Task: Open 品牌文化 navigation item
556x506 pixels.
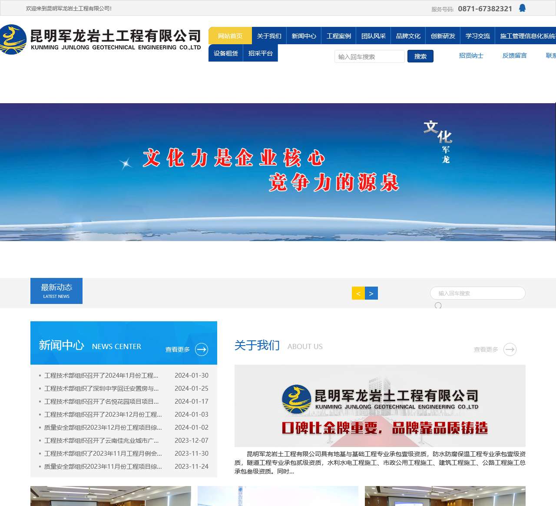Action: tap(408, 36)
